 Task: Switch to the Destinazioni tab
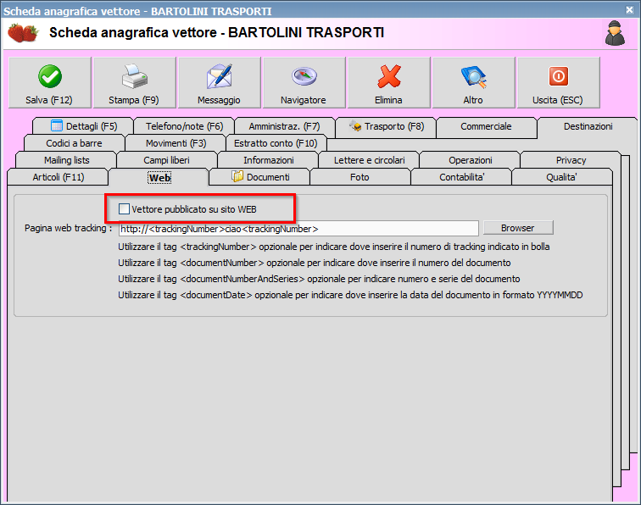(x=588, y=126)
